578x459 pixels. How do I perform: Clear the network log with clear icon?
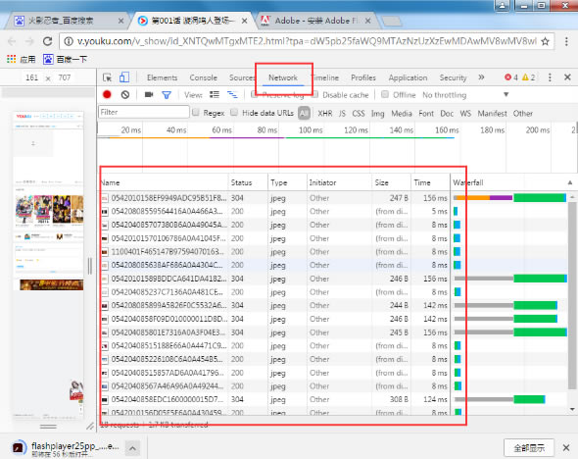(x=125, y=95)
